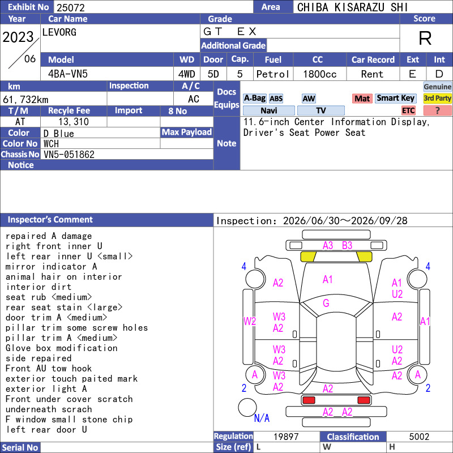The width and height of the screenshot is (453, 453).
Task: Click comment 'animal hair on interior'
Action: [64, 277]
